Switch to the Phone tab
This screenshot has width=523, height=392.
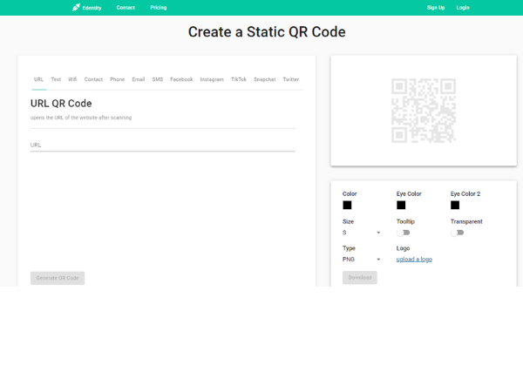(118, 79)
